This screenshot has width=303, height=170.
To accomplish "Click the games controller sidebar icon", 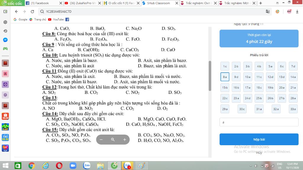I will (5, 48).
